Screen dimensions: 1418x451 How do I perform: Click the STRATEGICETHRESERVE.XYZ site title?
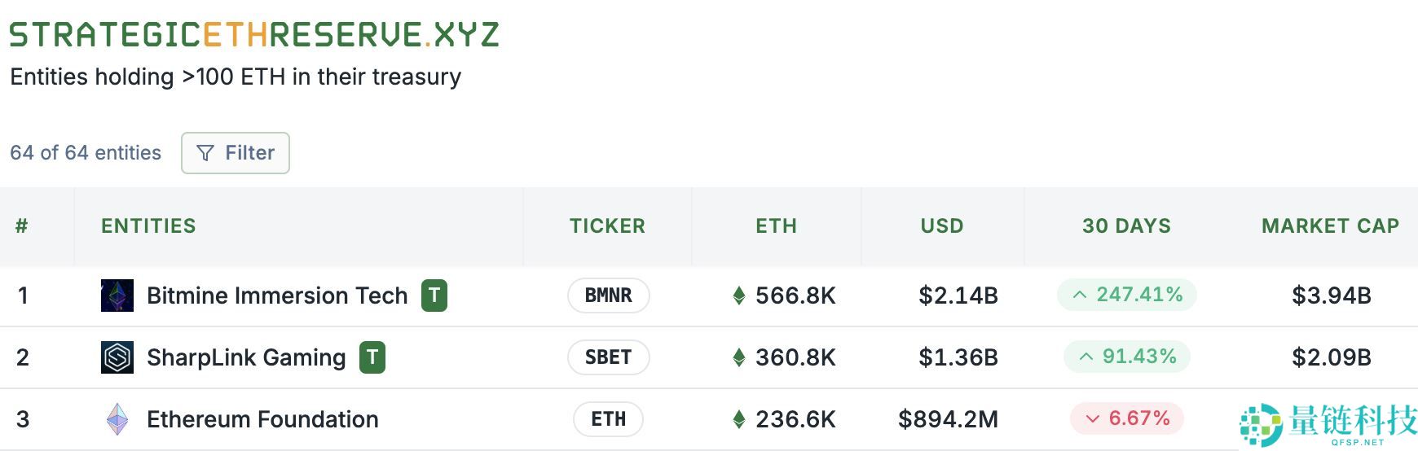(253, 35)
